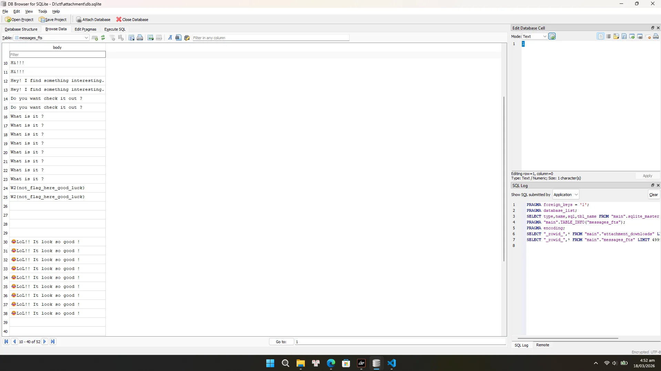This screenshot has height=371, width=661.
Task: Print the table data
Action: point(140,38)
